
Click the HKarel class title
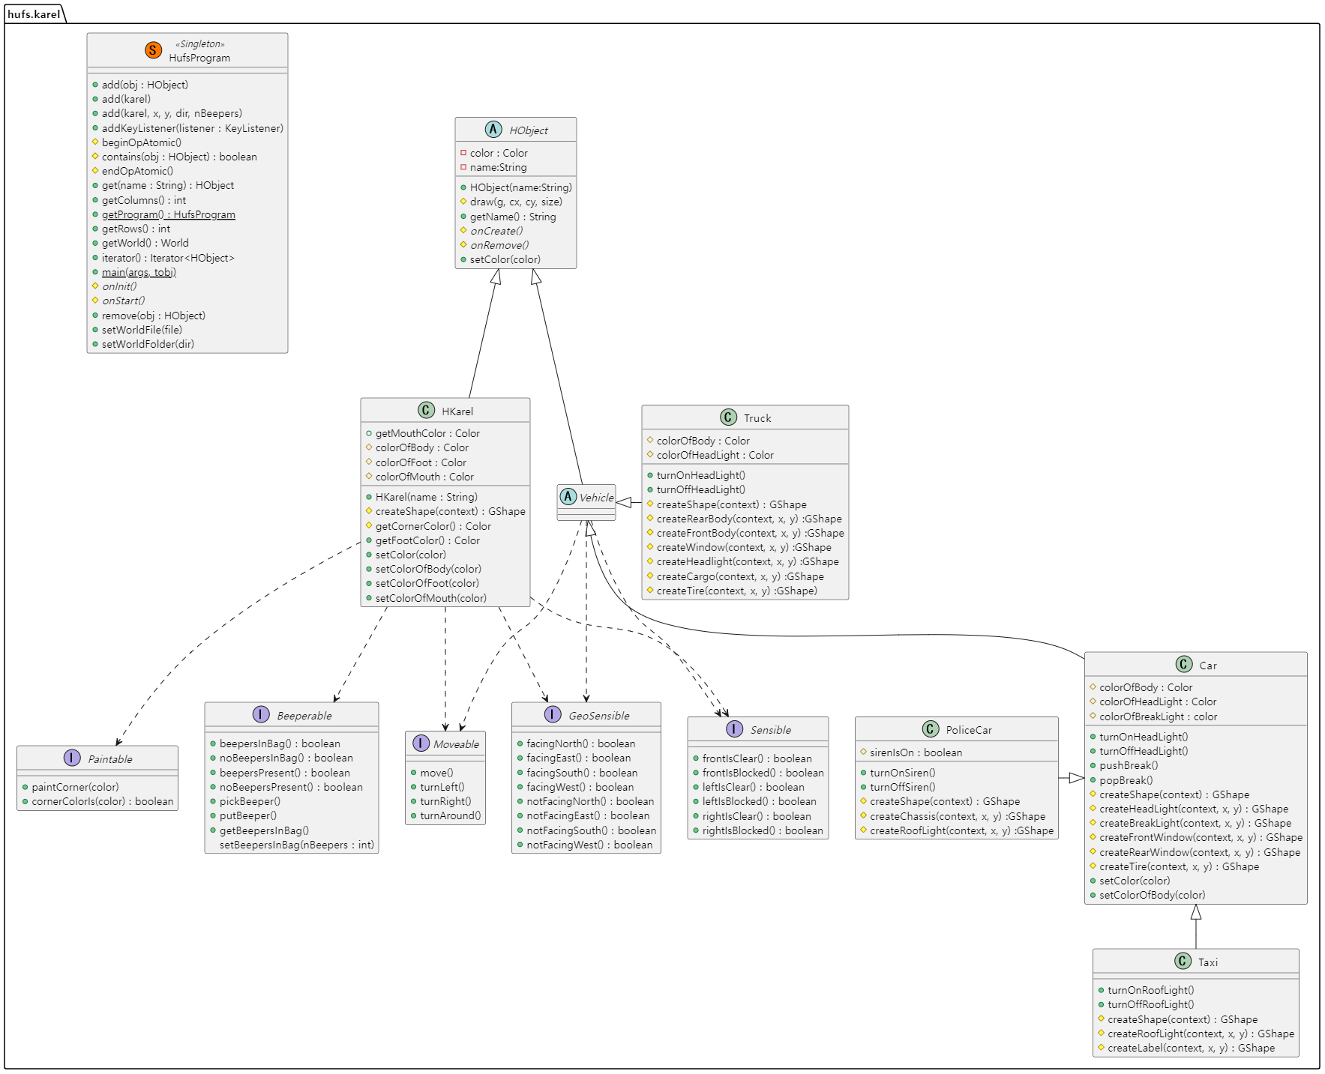click(457, 411)
